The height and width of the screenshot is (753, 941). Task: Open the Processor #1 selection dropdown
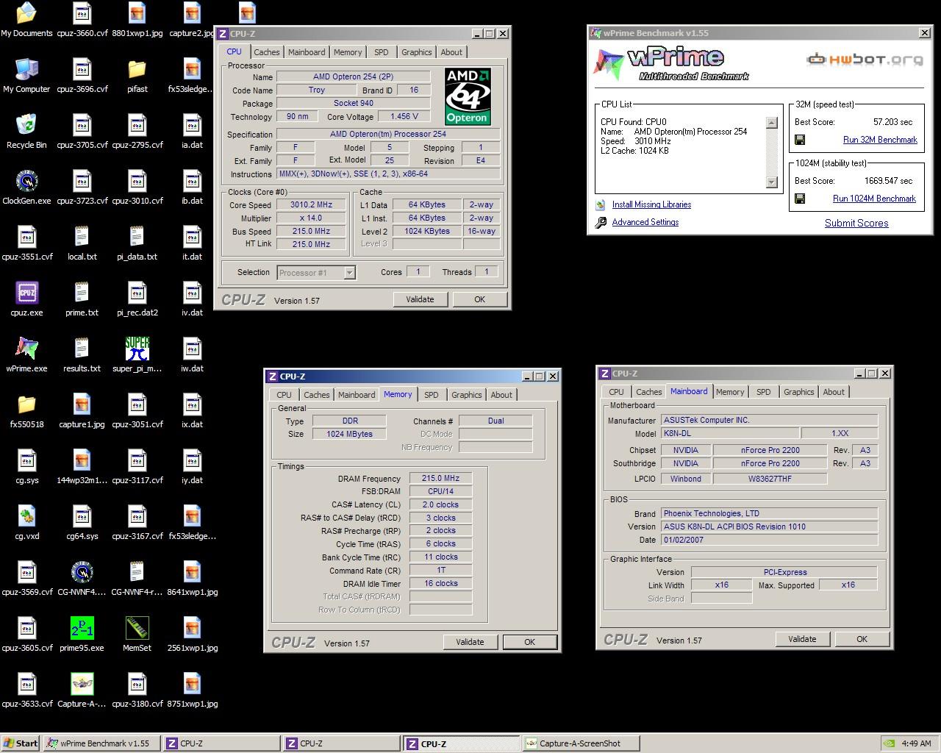pos(349,273)
